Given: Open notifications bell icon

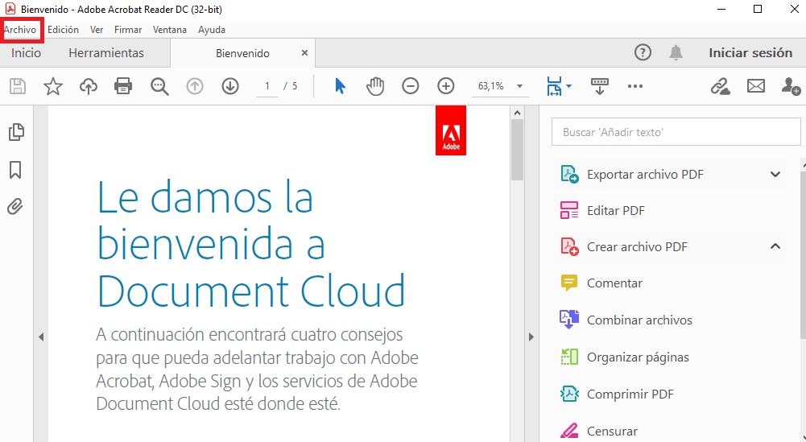Looking at the screenshot, I should 676,52.
